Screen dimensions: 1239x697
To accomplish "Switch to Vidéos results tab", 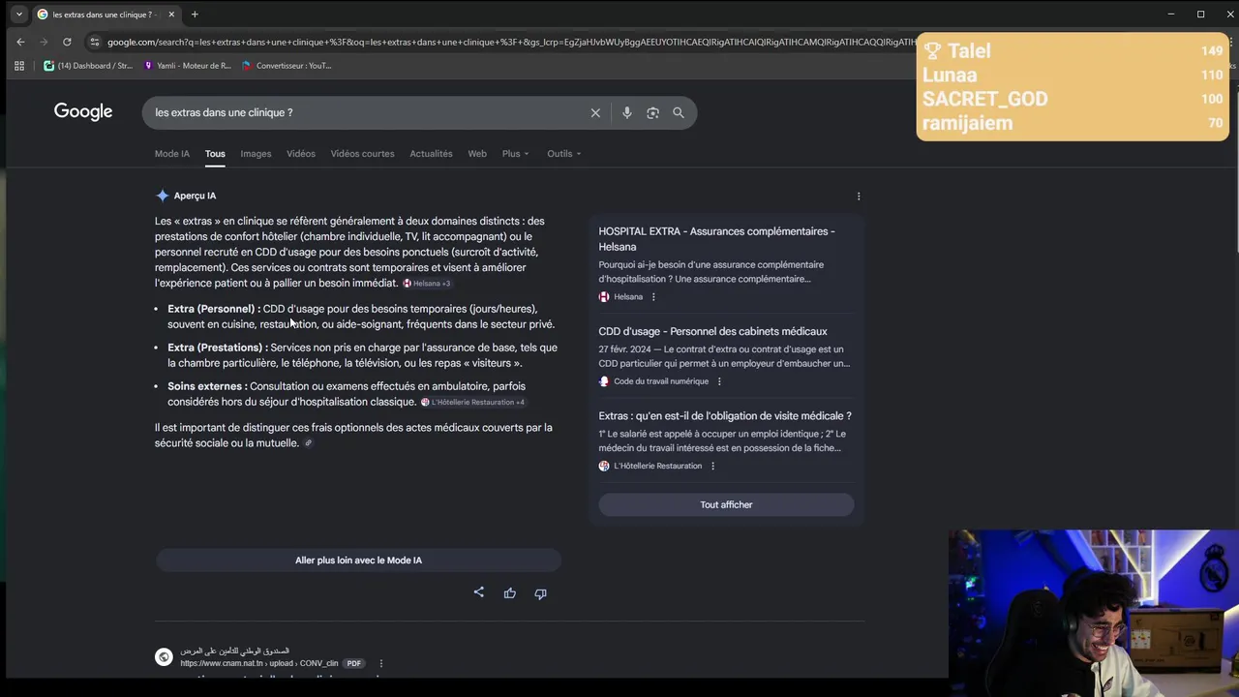I will 301,154.
